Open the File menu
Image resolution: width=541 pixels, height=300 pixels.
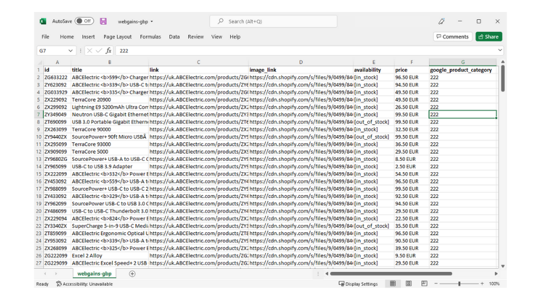(x=45, y=37)
